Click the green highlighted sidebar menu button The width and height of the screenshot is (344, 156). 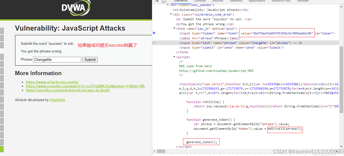pyautogui.click(x=2, y=149)
